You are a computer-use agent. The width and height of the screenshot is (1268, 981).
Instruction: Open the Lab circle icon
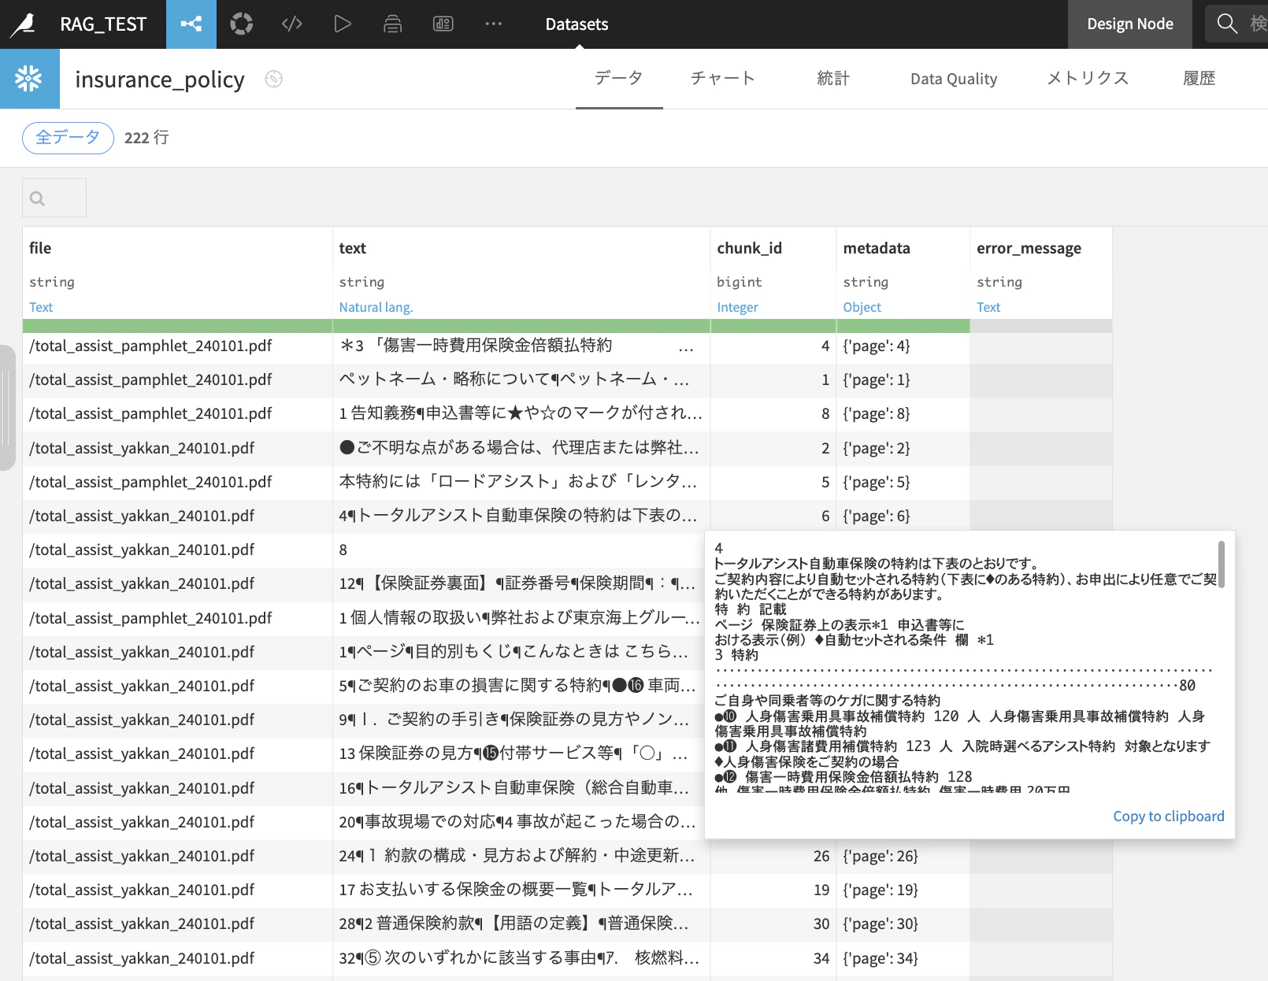click(242, 24)
